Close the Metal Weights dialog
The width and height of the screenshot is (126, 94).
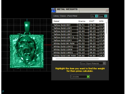pyautogui.click(x=107, y=10)
